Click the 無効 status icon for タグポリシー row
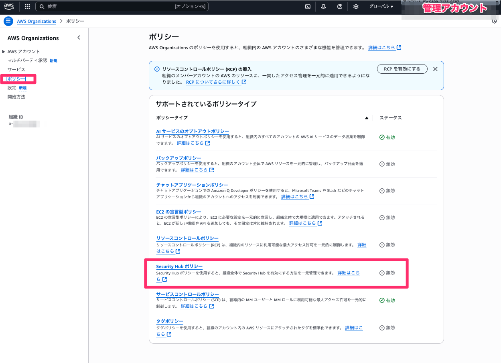Screen dimensions: 501x363 coord(382,328)
